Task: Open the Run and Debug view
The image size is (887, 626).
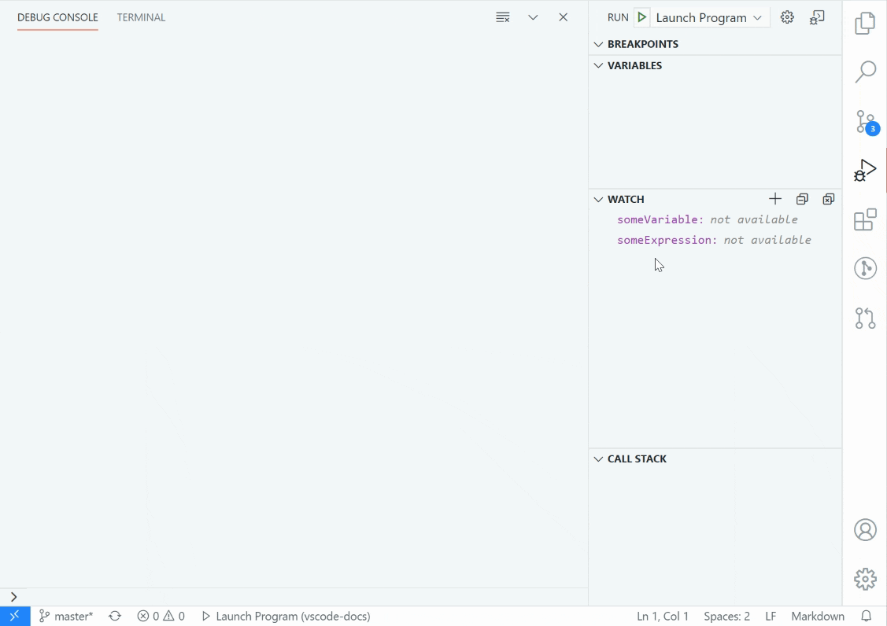Action: point(865,169)
